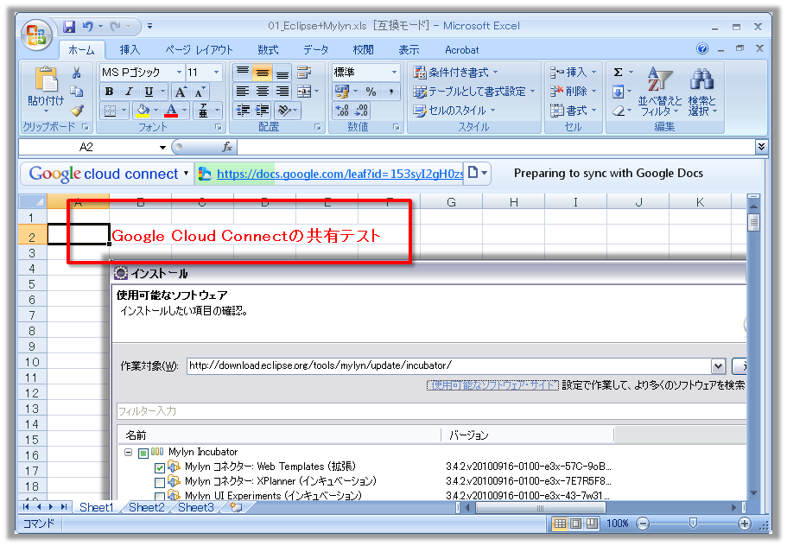Image resolution: width=787 pixels, height=546 pixels.
Task: Click the Cut scissors icon
Action: coord(76,73)
